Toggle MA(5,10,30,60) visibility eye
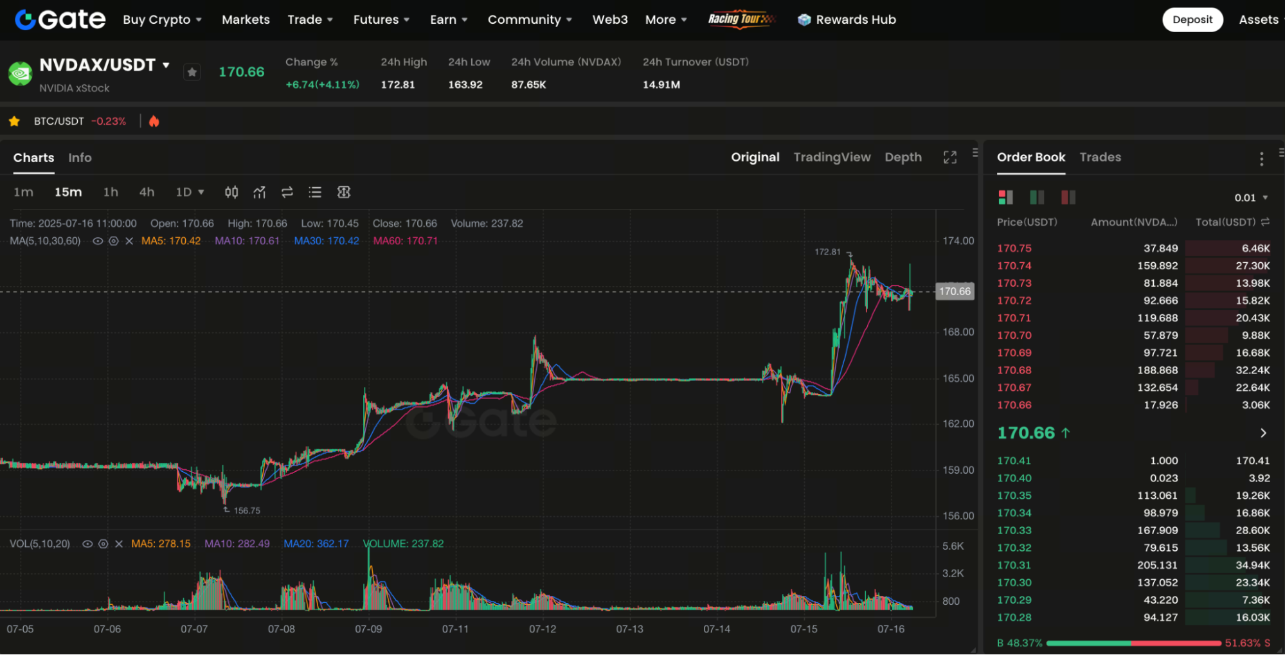Image resolution: width=1285 pixels, height=655 pixels. point(98,241)
